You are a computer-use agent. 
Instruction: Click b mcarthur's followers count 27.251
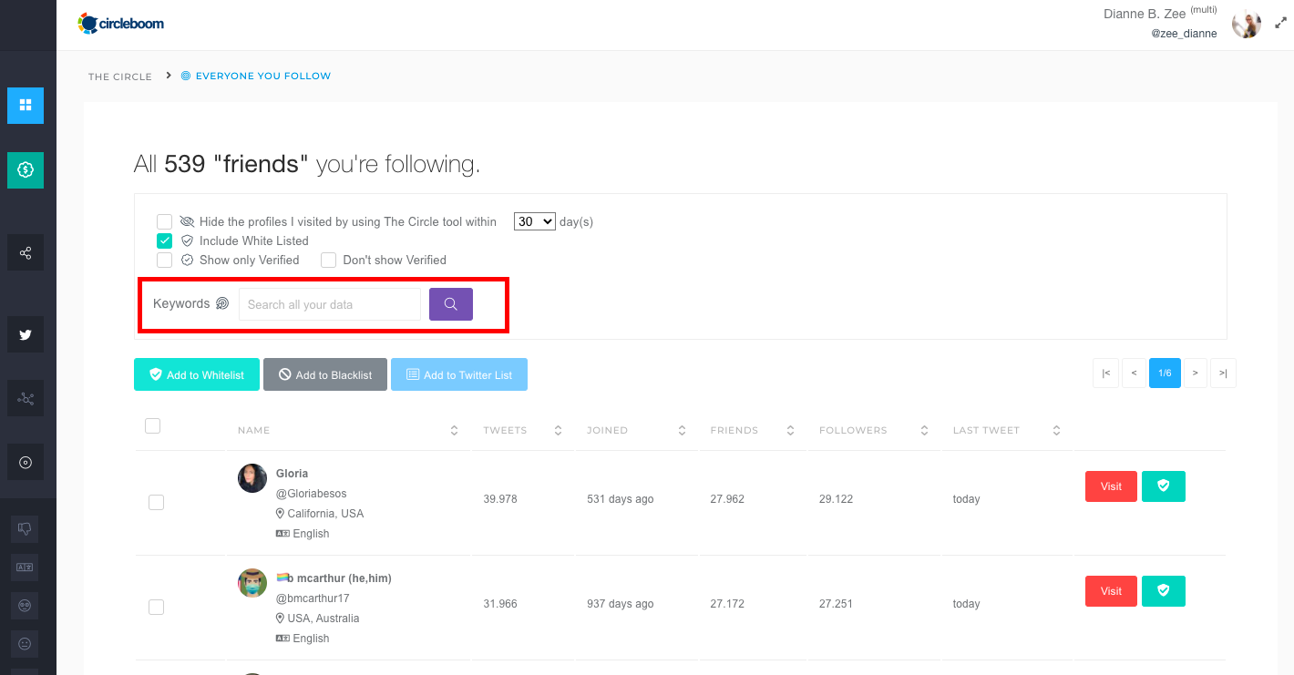[x=836, y=604]
